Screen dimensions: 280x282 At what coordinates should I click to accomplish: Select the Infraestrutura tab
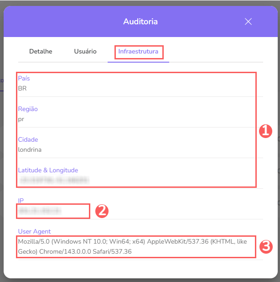tap(138, 52)
